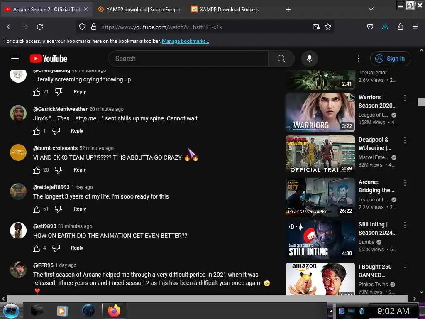Start voice search with microphone icon
Image resolution: width=425 pixels, height=319 pixels.
coord(309,59)
